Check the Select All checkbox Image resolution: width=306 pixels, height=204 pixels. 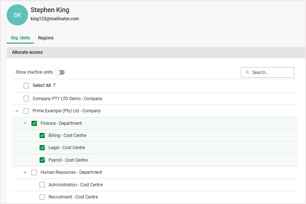coord(26,85)
